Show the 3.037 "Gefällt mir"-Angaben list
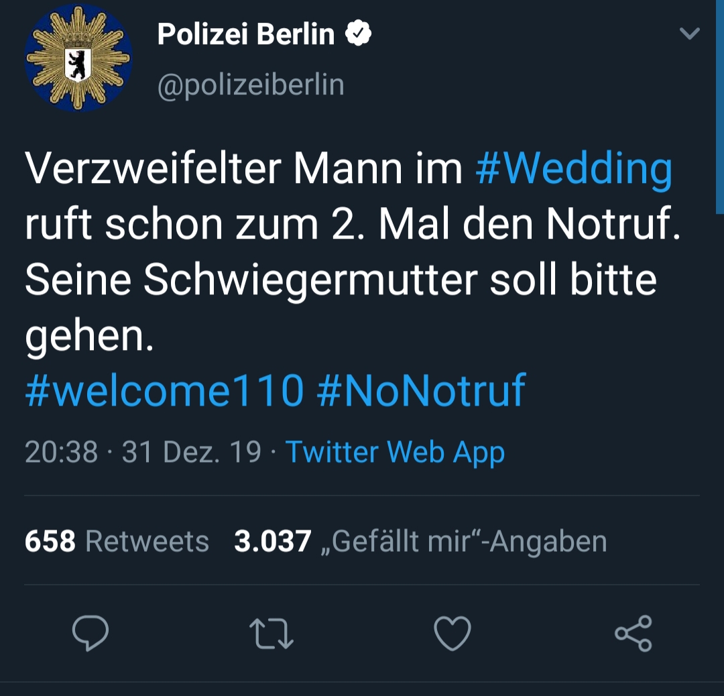Image resolution: width=724 pixels, height=696 pixels. click(x=420, y=541)
